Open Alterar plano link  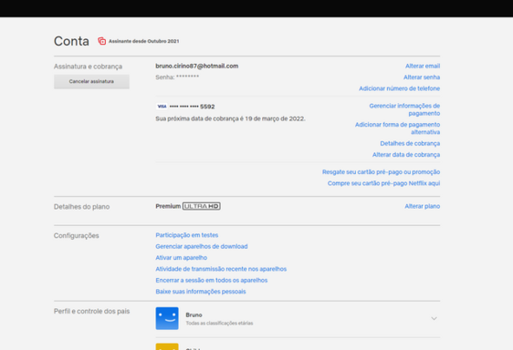tap(422, 206)
